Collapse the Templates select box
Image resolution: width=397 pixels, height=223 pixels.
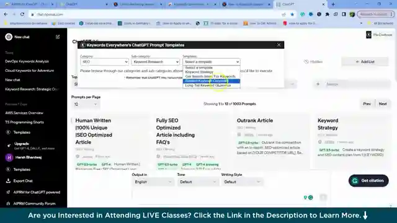click(212, 62)
